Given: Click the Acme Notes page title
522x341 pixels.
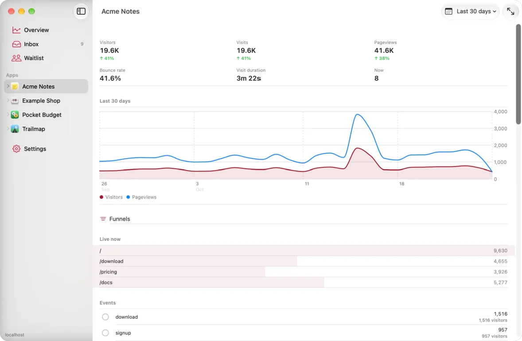Looking at the screenshot, I should click(121, 12).
